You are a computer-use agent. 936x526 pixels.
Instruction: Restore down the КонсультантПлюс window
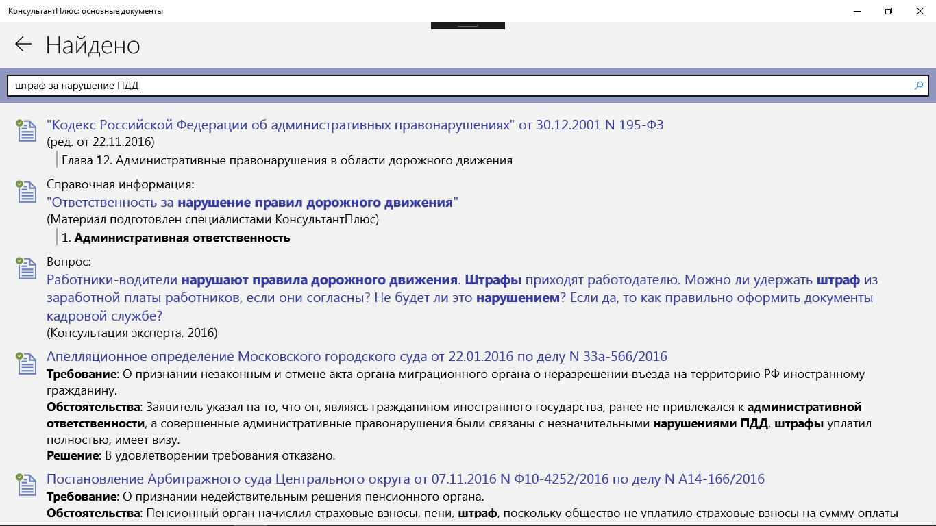tap(889, 10)
